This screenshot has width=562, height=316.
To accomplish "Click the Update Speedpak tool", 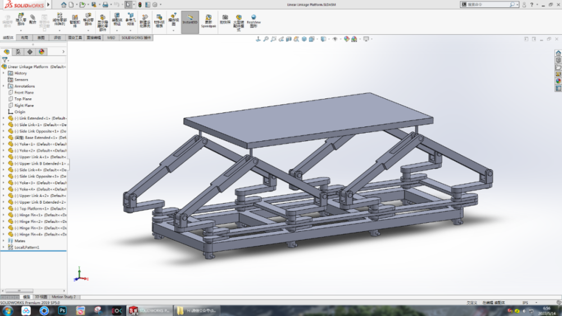I will (x=209, y=21).
